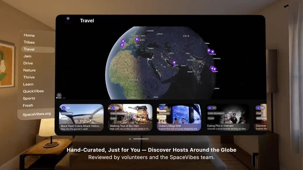Click the 'Eating Pho in Vietnam' title
The width and height of the screenshot is (303, 170).
click(220, 126)
